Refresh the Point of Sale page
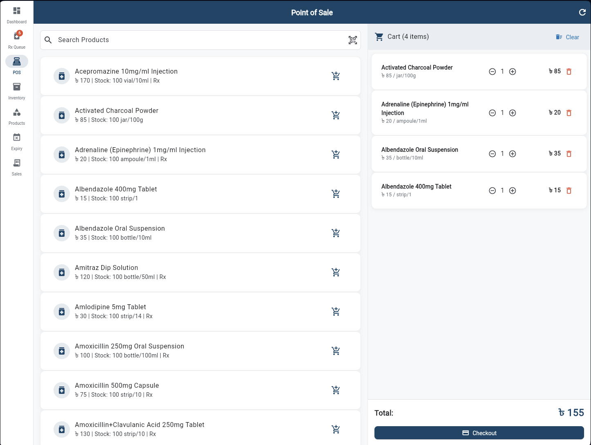Screen dimensions: 591x445 582,12
